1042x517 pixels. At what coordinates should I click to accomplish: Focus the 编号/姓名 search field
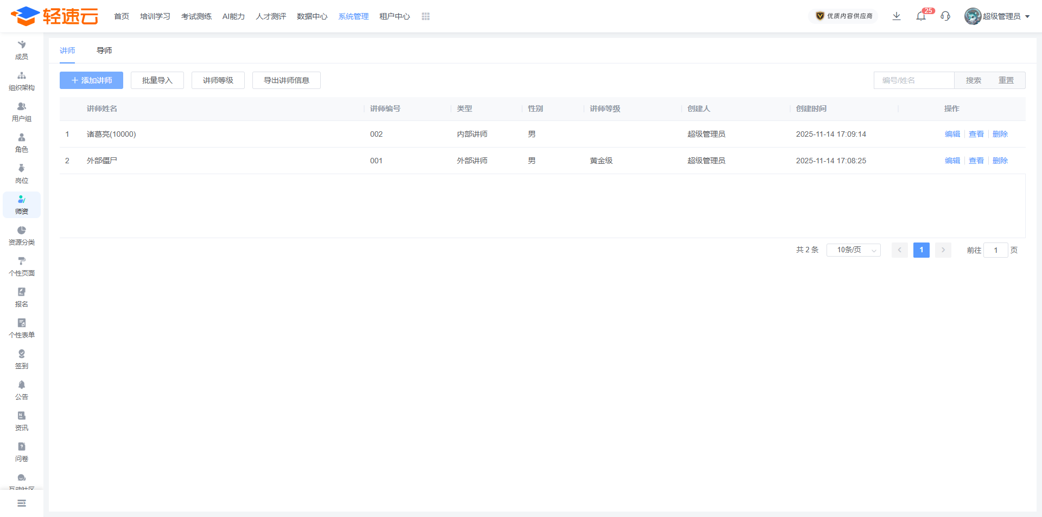914,80
